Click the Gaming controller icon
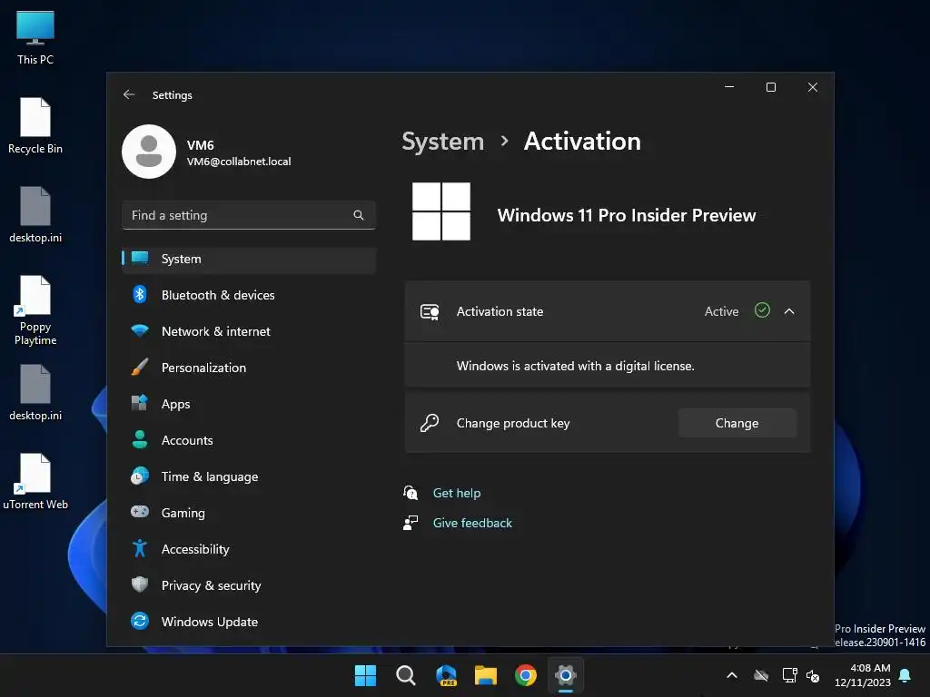The height and width of the screenshot is (697, 930). pos(140,512)
